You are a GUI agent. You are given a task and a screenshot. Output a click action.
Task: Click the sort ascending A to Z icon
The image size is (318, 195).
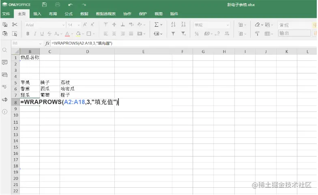(x=174, y=24)
